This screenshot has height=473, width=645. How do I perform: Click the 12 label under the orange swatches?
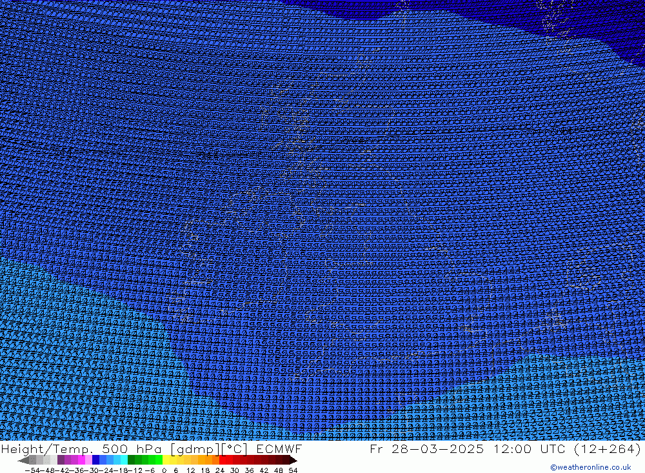click(190, 470)
